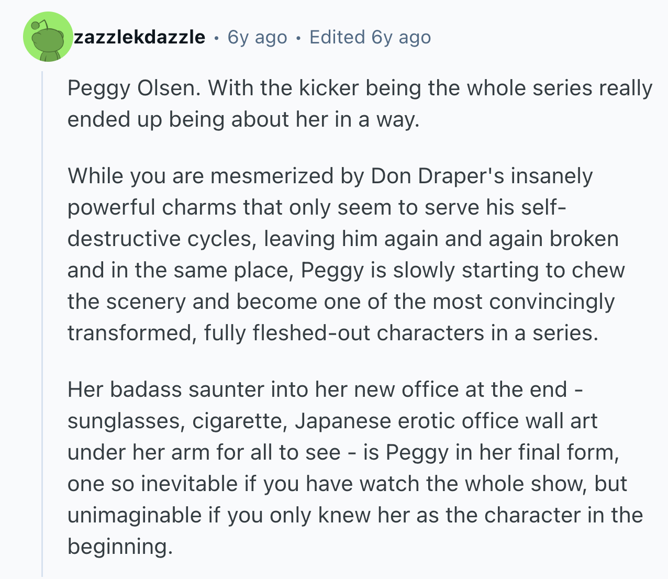The width and height of the screenshot is (668, 579).
Task: Click the paragraph starting with "While you are mesmerized"
Action: tap(346, 254)
